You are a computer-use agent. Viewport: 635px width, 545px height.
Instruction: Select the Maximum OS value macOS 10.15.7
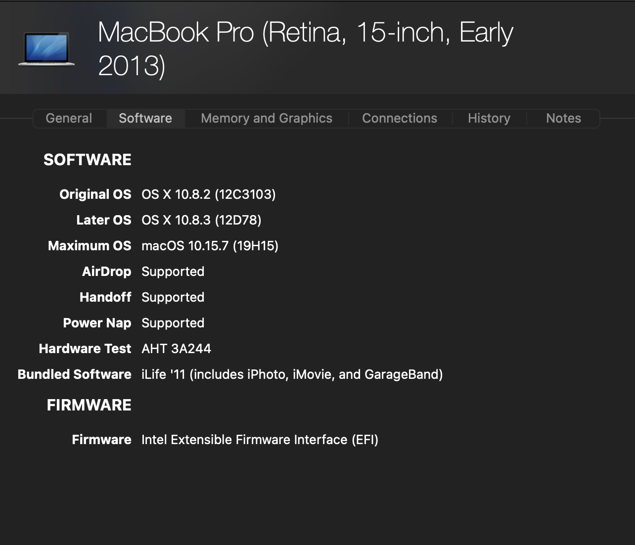click(210, 246)
